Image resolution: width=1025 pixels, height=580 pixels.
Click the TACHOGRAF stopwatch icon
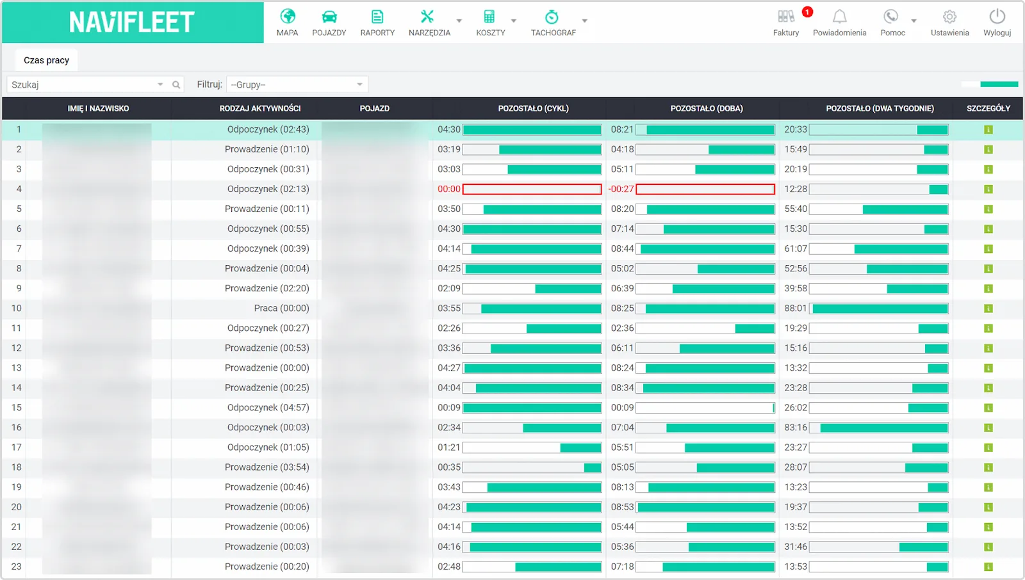point(552,17)
